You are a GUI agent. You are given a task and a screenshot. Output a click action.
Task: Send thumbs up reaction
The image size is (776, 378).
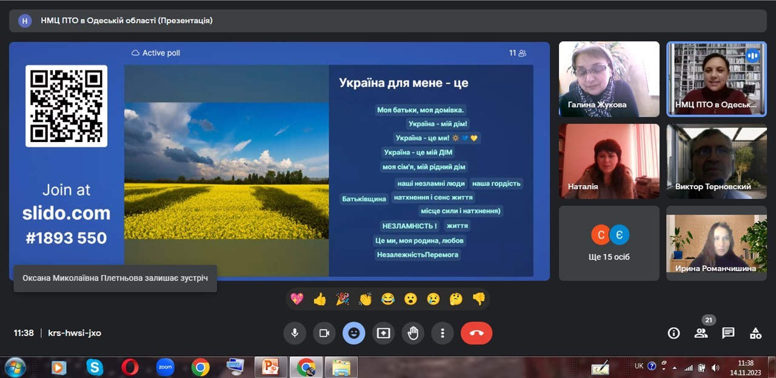point(319,299)
